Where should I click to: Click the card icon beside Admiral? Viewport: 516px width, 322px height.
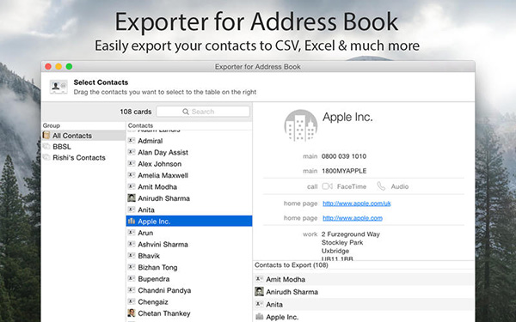132,140
